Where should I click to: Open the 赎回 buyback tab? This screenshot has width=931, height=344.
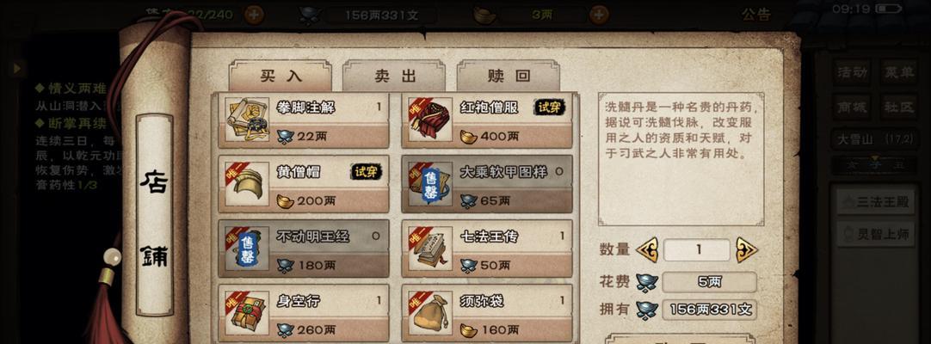[509, 77]
